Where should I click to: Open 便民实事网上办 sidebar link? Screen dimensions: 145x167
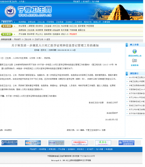[x=135, y=56]
